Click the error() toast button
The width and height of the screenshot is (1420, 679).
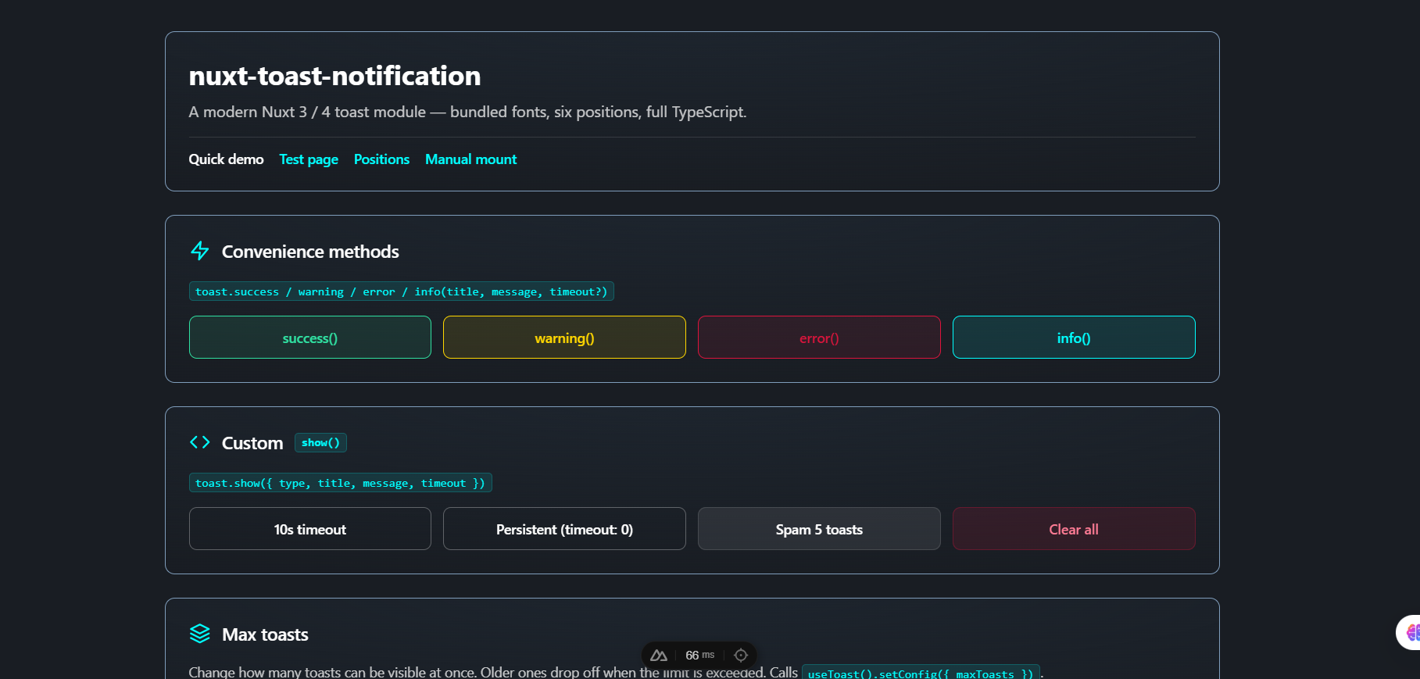819,338
